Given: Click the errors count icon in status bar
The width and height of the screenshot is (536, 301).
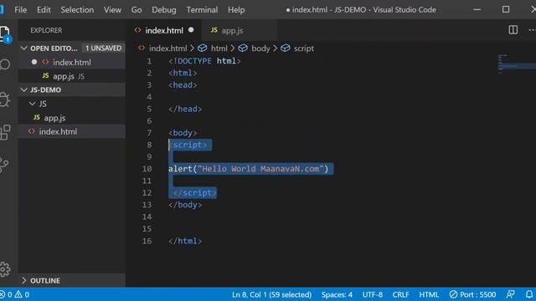Looking at the screenshot, I should click(x=3, y=294).
